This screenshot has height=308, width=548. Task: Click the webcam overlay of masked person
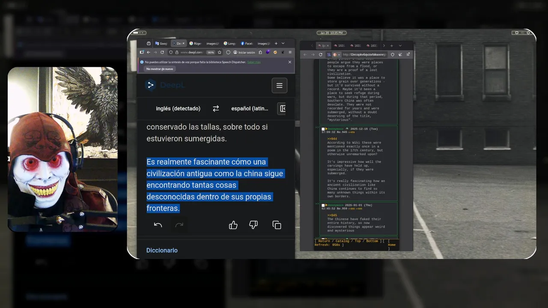click(x=63, y=149)
